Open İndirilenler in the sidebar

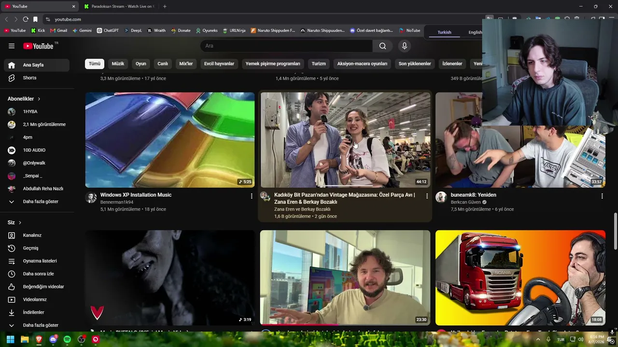click(37, 312)
